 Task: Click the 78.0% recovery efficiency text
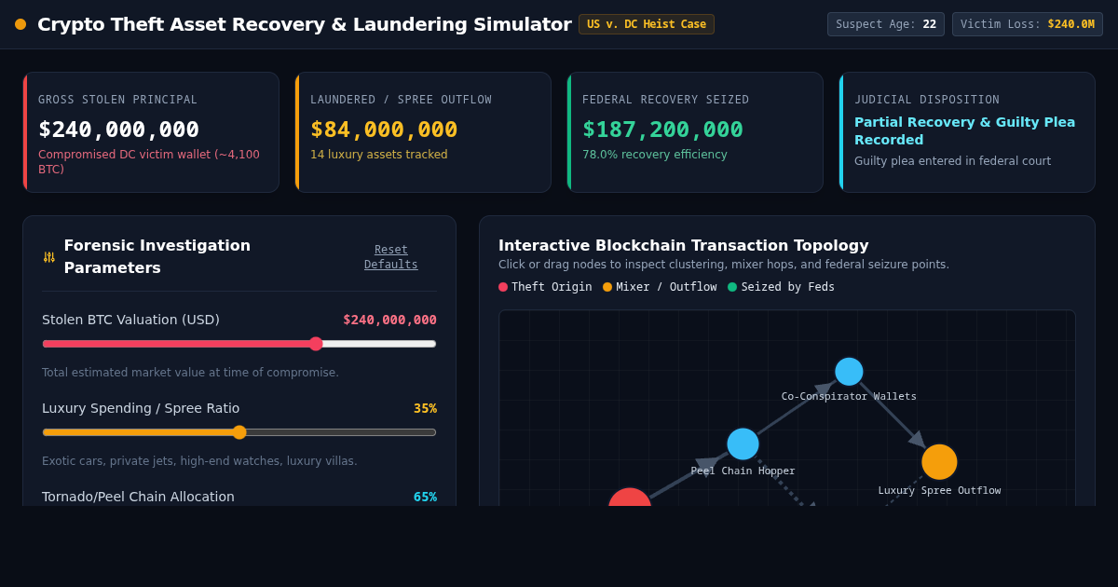(654, 155)
